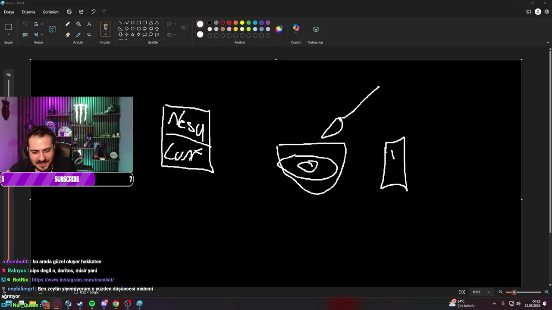552x310 pixels.
Task: Choose the yellow color swatch
Action: pos(242,23)
